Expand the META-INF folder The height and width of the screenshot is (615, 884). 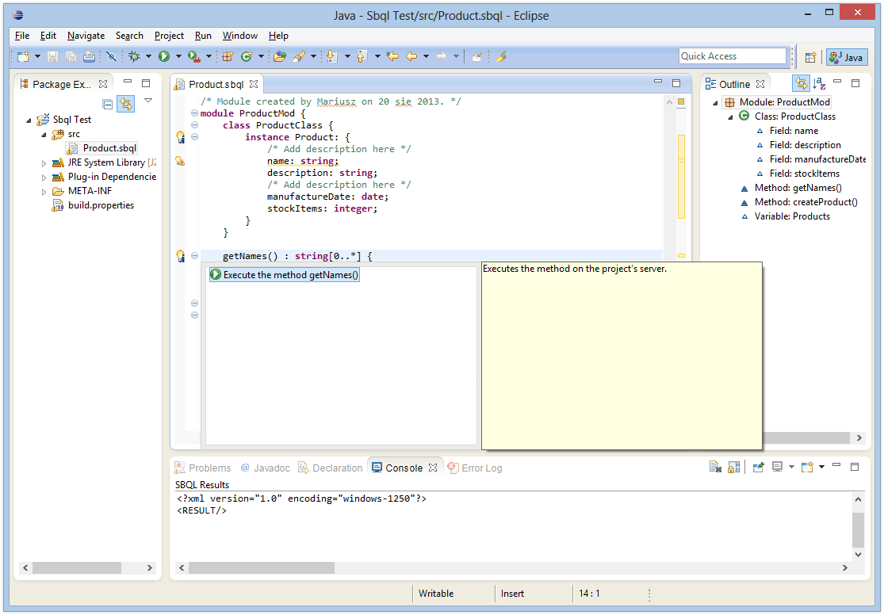tap(44, 192)
